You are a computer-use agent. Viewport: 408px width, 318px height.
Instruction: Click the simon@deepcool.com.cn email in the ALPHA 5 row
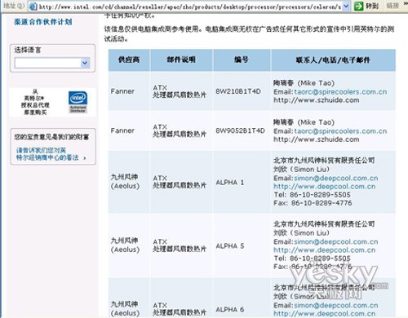(336, 241)
